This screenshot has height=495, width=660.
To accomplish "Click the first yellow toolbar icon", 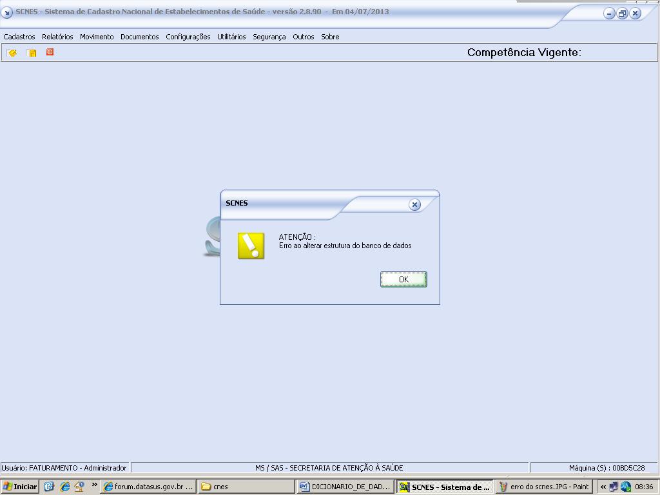I will (12, 53).
